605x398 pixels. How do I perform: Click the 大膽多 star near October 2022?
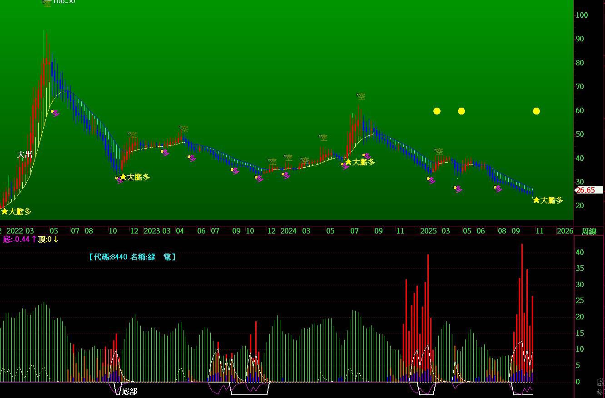(123, 177)
